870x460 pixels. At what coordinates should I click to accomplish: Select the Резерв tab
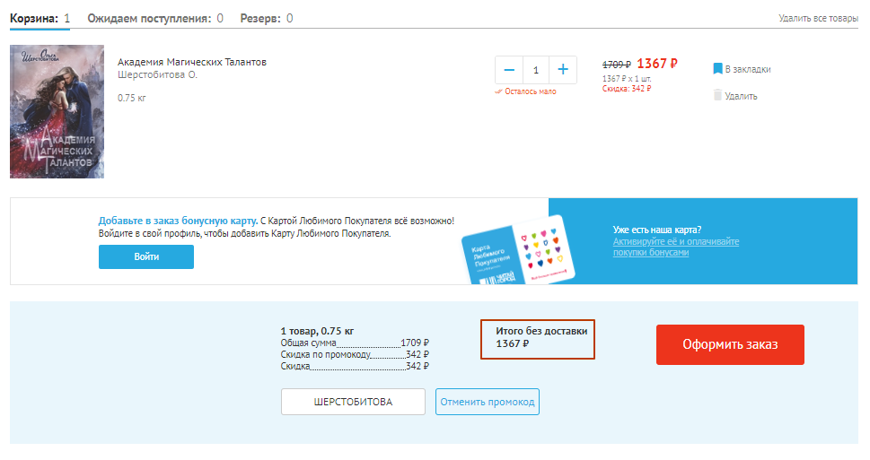pyautogui.click(x=266, y=18)
